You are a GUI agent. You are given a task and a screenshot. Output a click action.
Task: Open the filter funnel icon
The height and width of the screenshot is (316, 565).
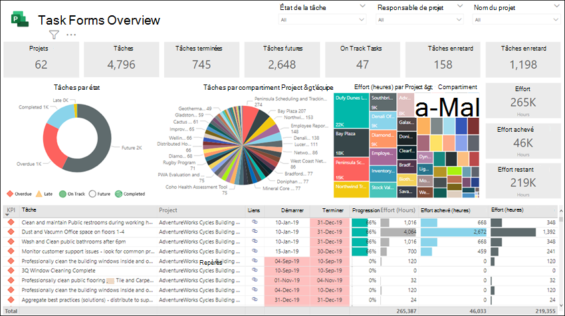[54, 35]
